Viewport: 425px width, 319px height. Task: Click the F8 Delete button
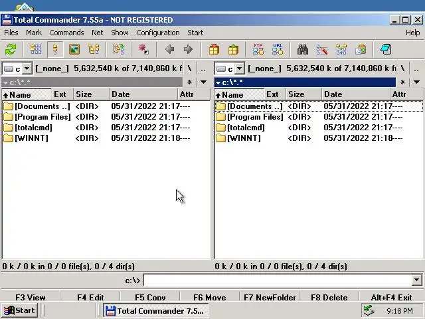pyautogui.click(x=329, y=297)
